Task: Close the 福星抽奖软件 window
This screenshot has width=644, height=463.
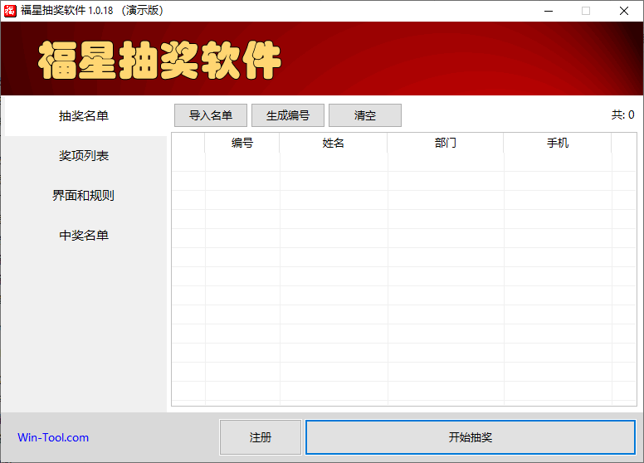Action: (624, 11)
